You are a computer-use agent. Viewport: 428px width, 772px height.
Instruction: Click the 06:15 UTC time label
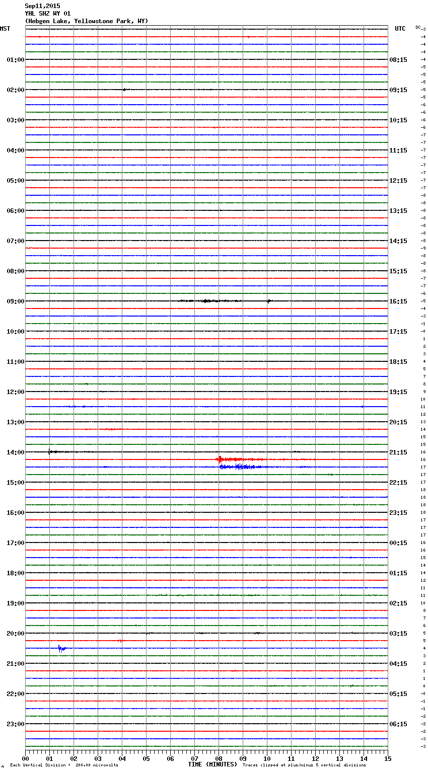click(x=398, y=724)
